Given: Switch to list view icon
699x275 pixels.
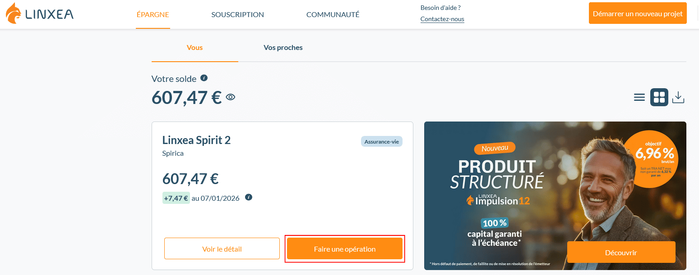Looking at the screenshot, I should tap(639, 97).
